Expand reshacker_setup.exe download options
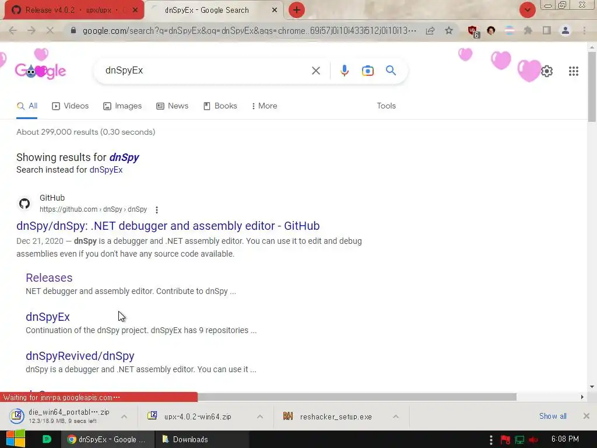The height and width of the screenshot is (448, 597). pyautogui.click(x=396, y=416)
